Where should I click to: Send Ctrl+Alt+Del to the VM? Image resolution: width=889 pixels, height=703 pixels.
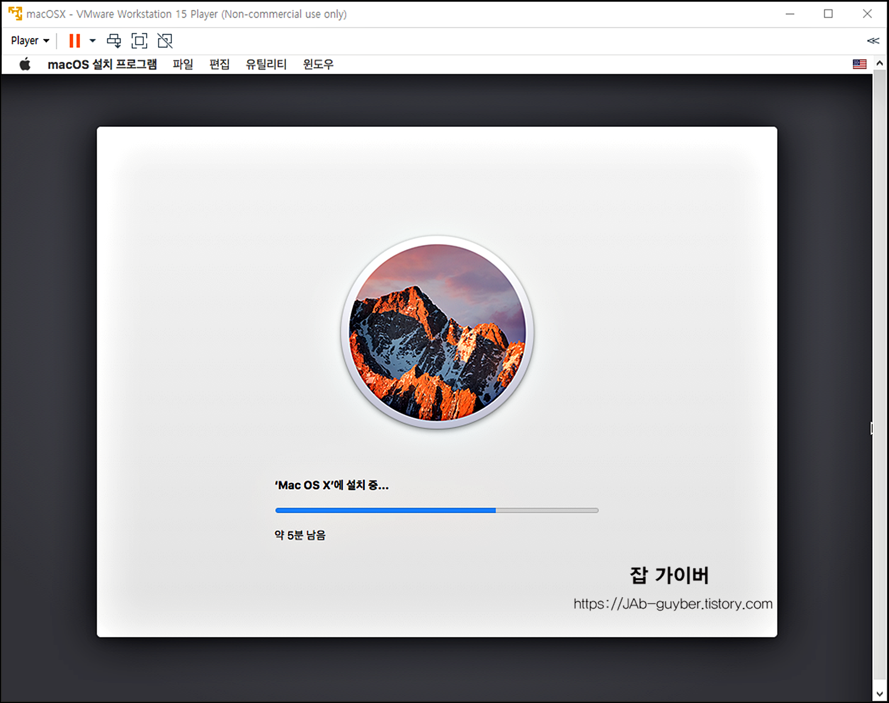point(114,41)
